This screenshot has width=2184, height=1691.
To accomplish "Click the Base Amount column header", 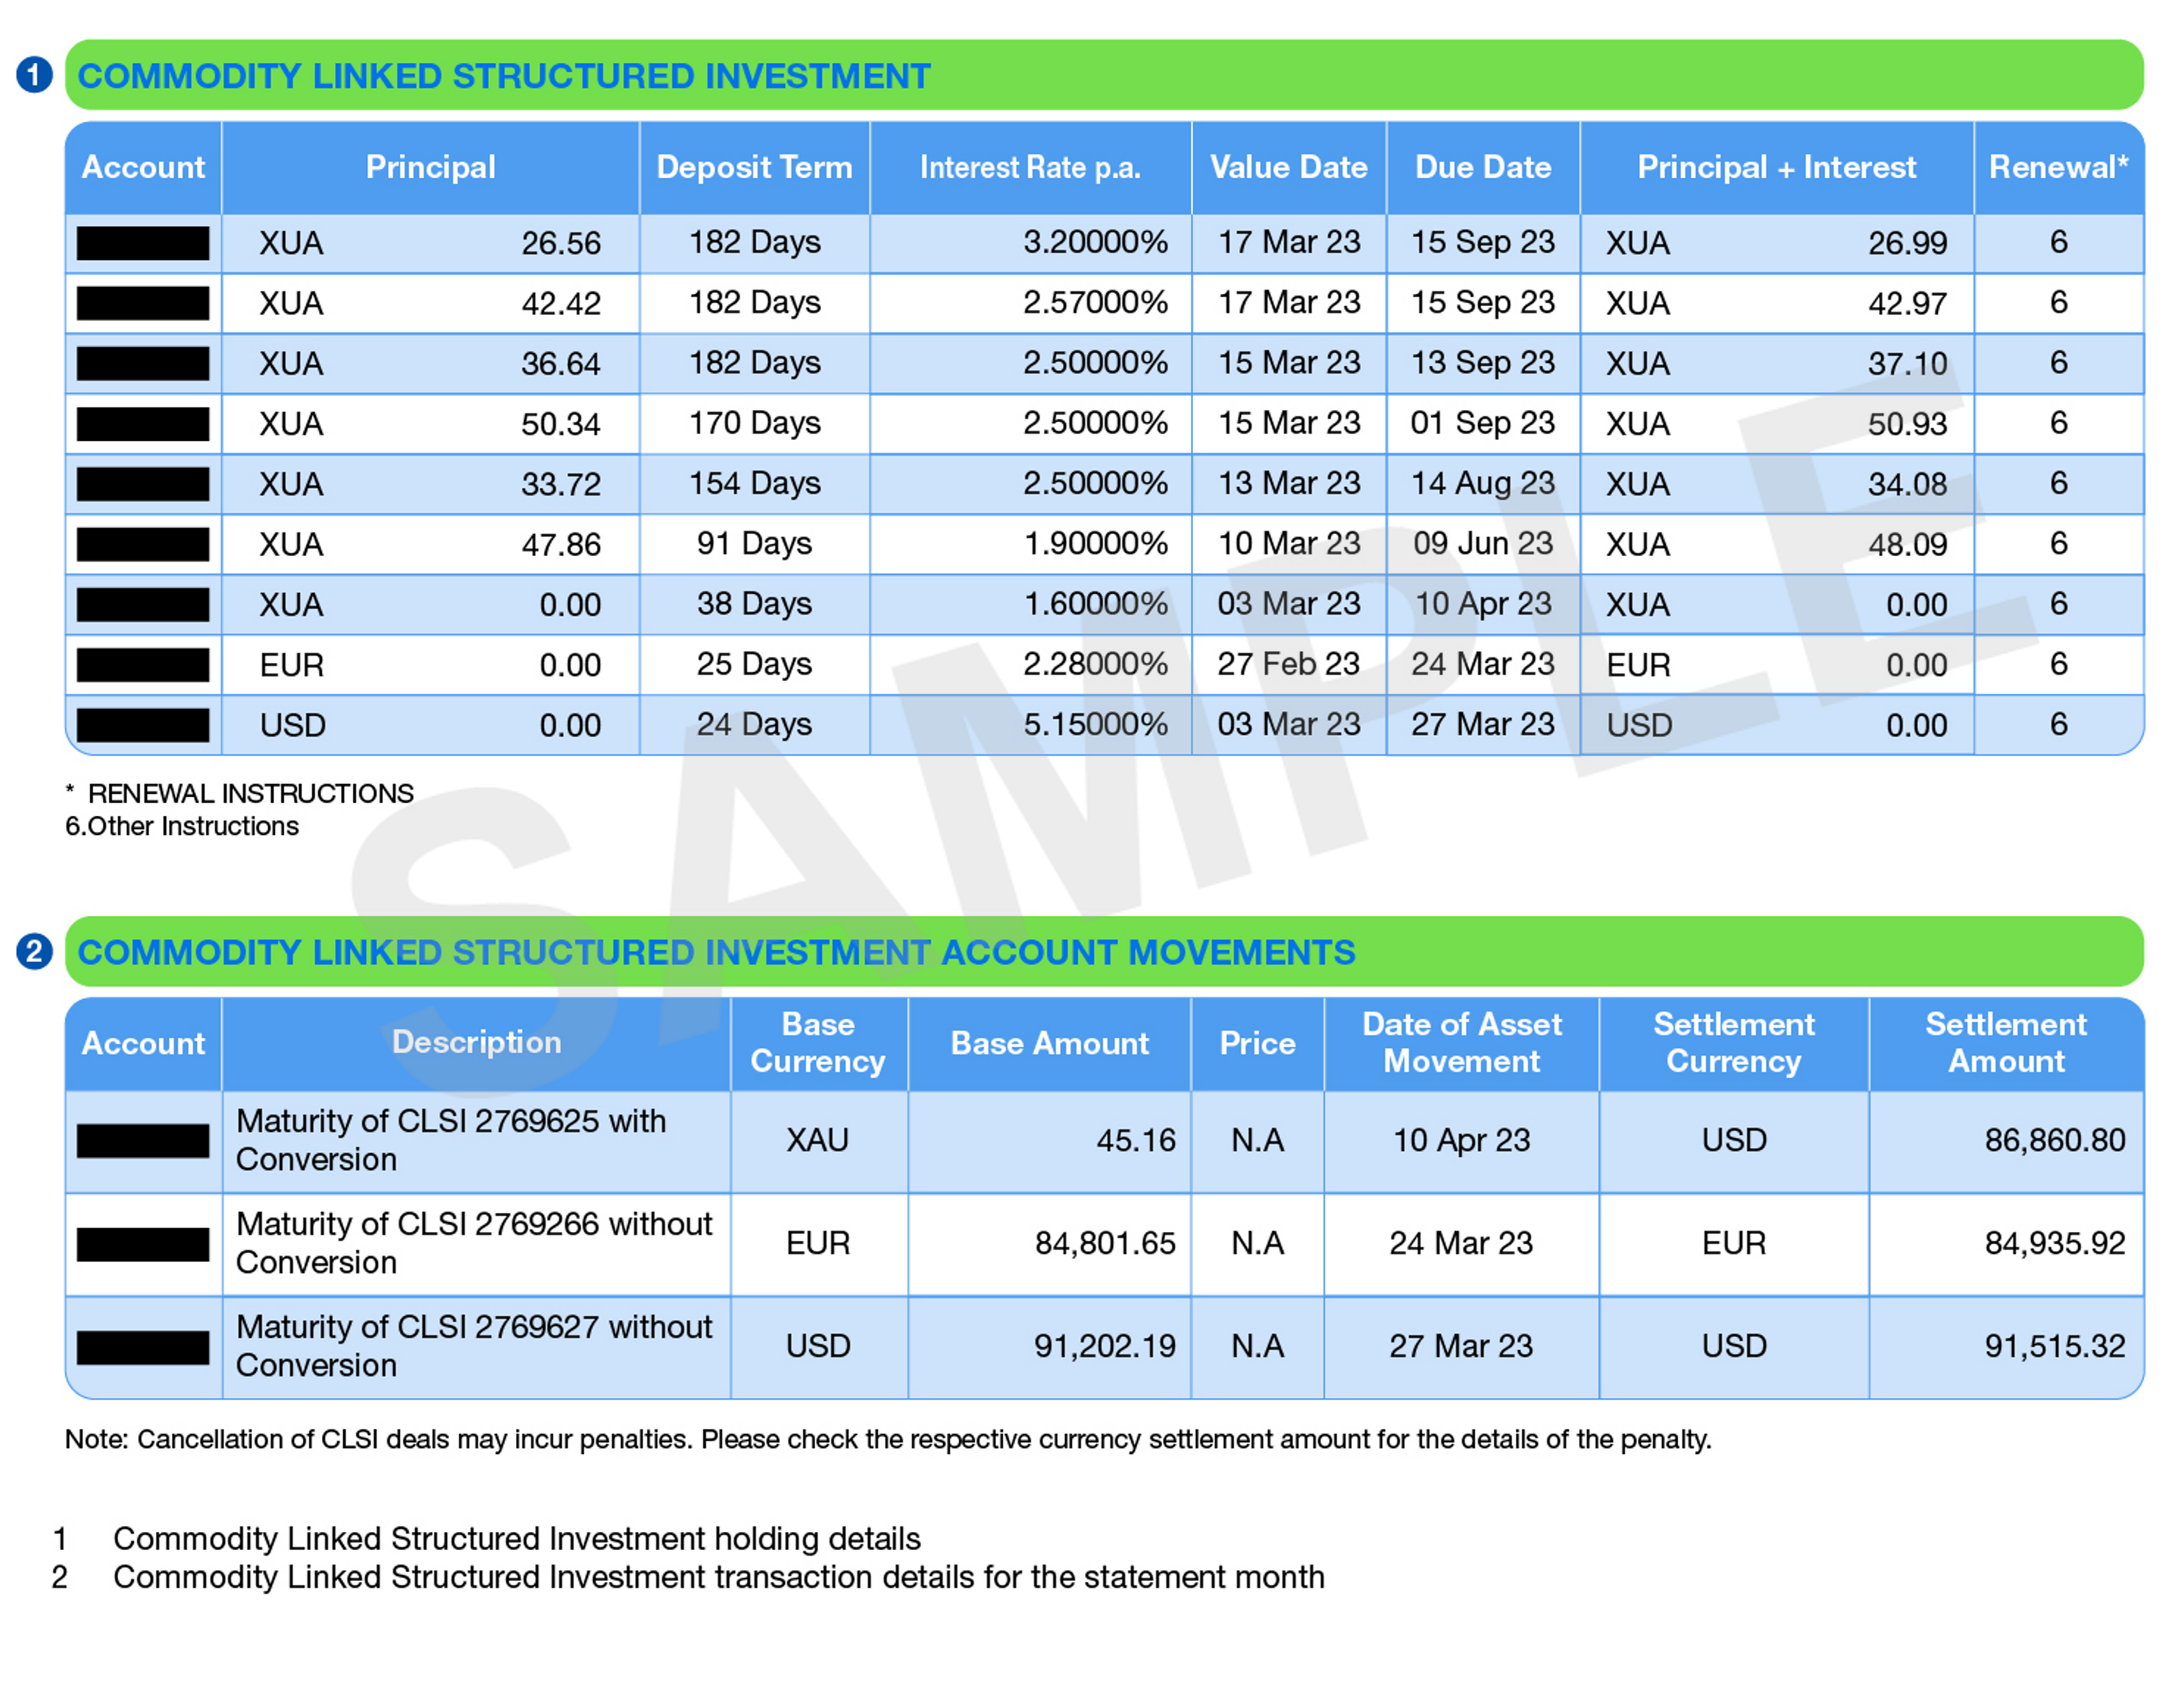I will point(1049,1043).
